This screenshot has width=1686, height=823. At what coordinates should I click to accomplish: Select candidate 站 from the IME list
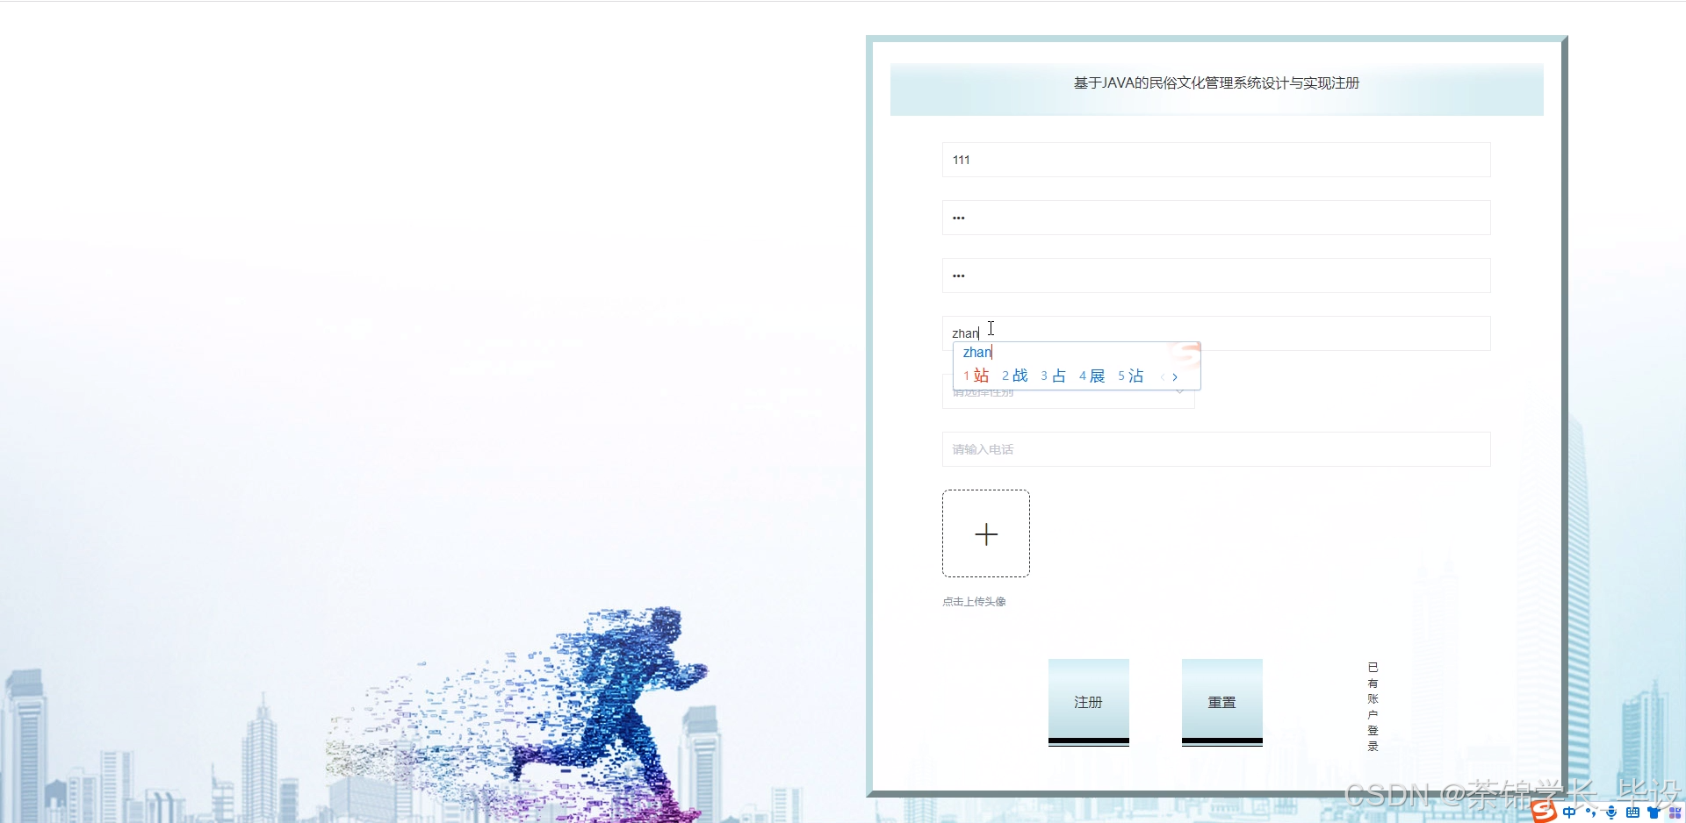(982, 376)
